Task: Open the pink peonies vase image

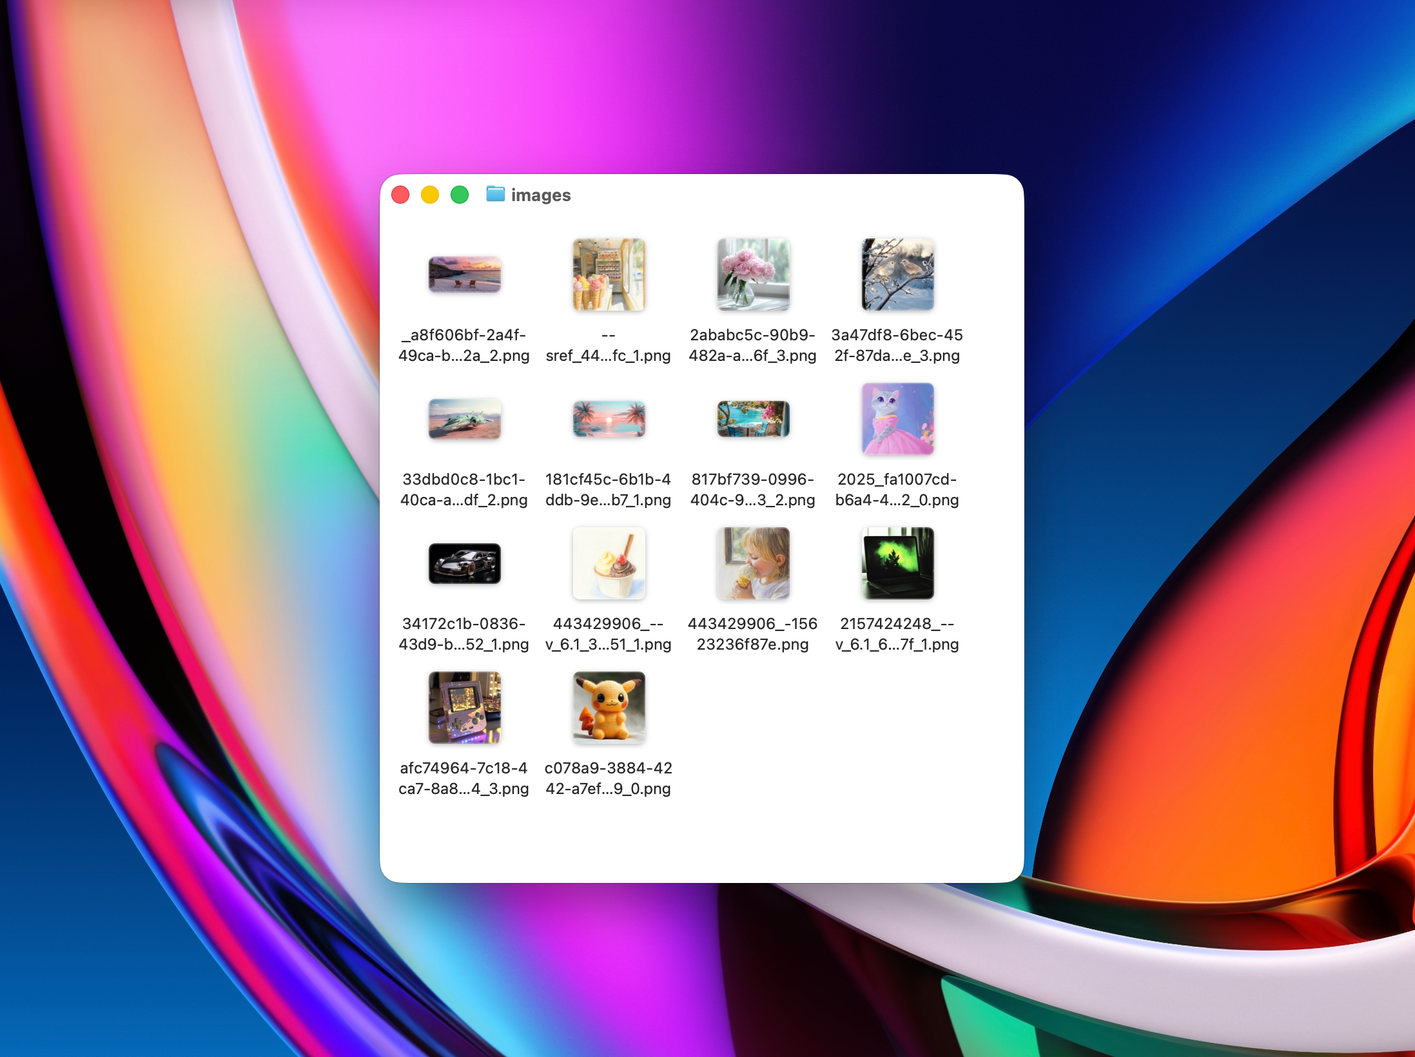Action: click(x=753, y=275)
